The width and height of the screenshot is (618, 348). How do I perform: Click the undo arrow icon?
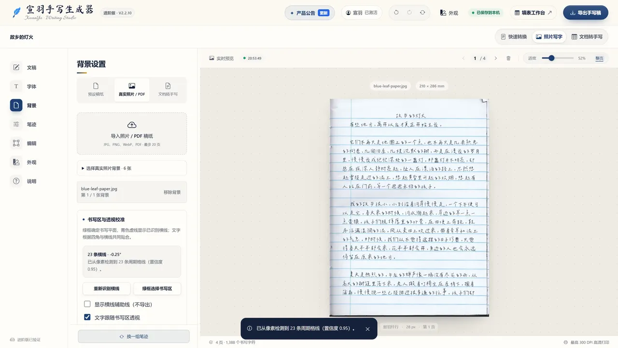[x=396, y=13]
